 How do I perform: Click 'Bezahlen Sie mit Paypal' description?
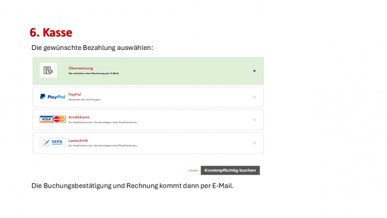(85, 99)
